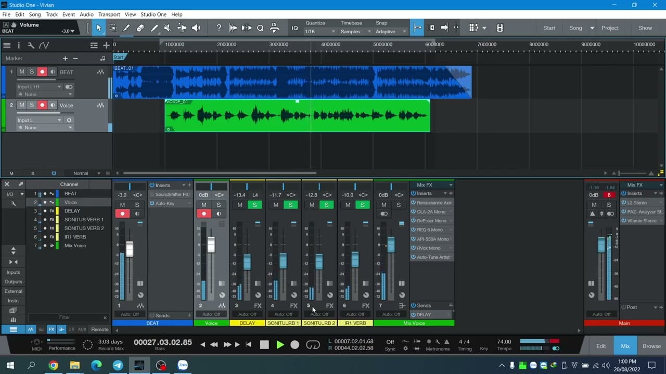666x374 pixels.
Task: Mute the IR1 VERB mixer channel
Action: coord(348,205)
